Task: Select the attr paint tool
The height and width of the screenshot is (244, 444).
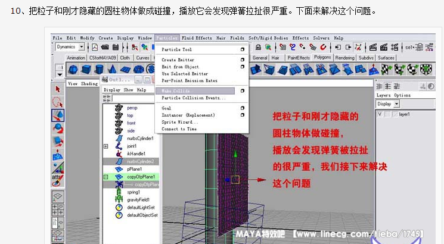Action: coord(58,180)
